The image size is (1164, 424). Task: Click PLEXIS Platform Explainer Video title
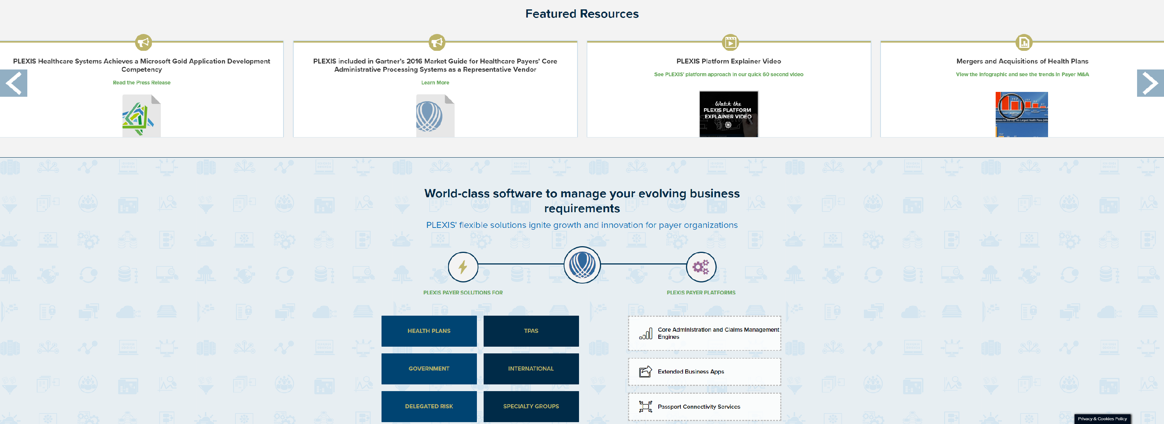pos(728,61)
